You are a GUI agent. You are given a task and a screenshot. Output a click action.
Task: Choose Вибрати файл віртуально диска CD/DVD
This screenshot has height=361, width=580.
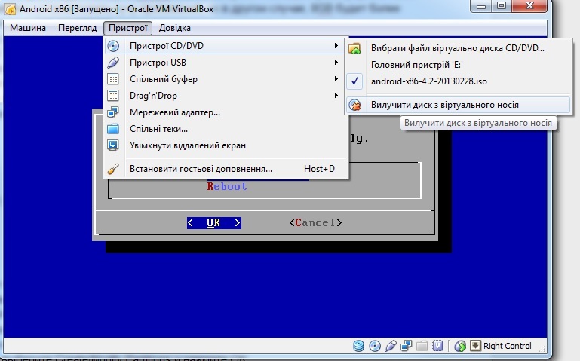pos(458,48)
